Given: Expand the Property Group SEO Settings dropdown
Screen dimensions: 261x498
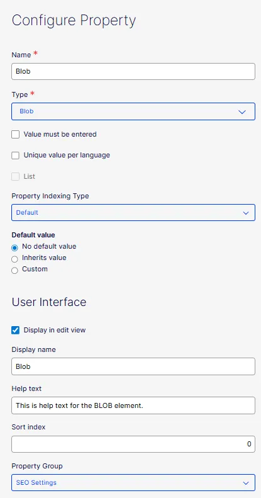Looking at the screenshot, I should 133,482.
